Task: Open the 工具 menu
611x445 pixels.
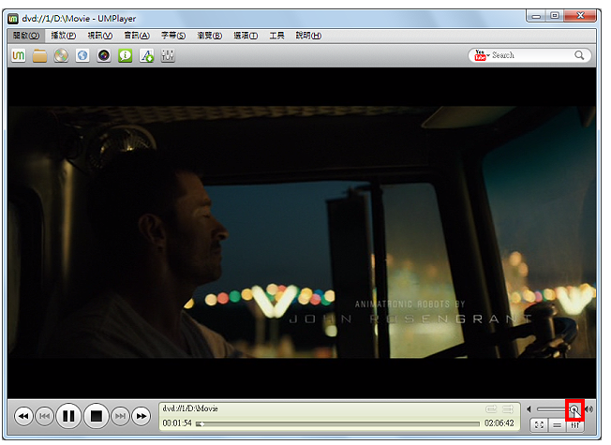Action: [x=276, y=36]
